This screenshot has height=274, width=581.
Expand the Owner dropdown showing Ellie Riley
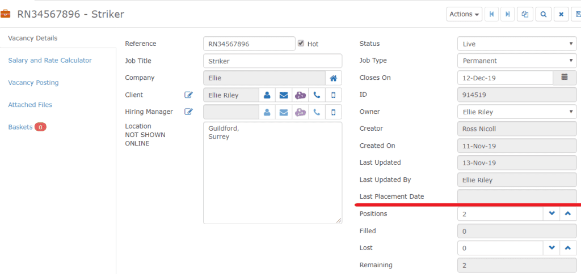(x=517, y=112)
